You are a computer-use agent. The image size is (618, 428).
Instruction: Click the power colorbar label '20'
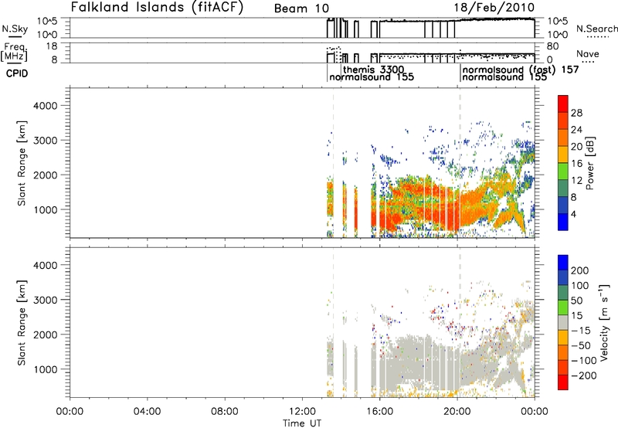(576, 147)
